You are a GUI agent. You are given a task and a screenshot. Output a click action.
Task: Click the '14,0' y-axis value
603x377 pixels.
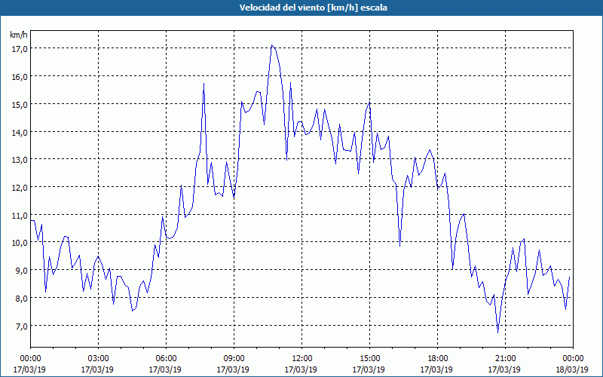pos(20,132)
